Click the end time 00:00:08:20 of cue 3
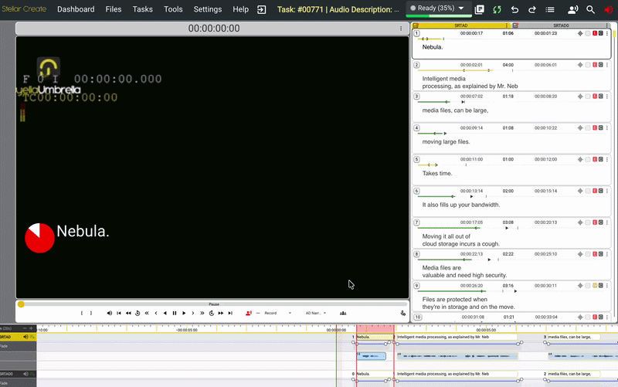618x387 pixels. 545,97
